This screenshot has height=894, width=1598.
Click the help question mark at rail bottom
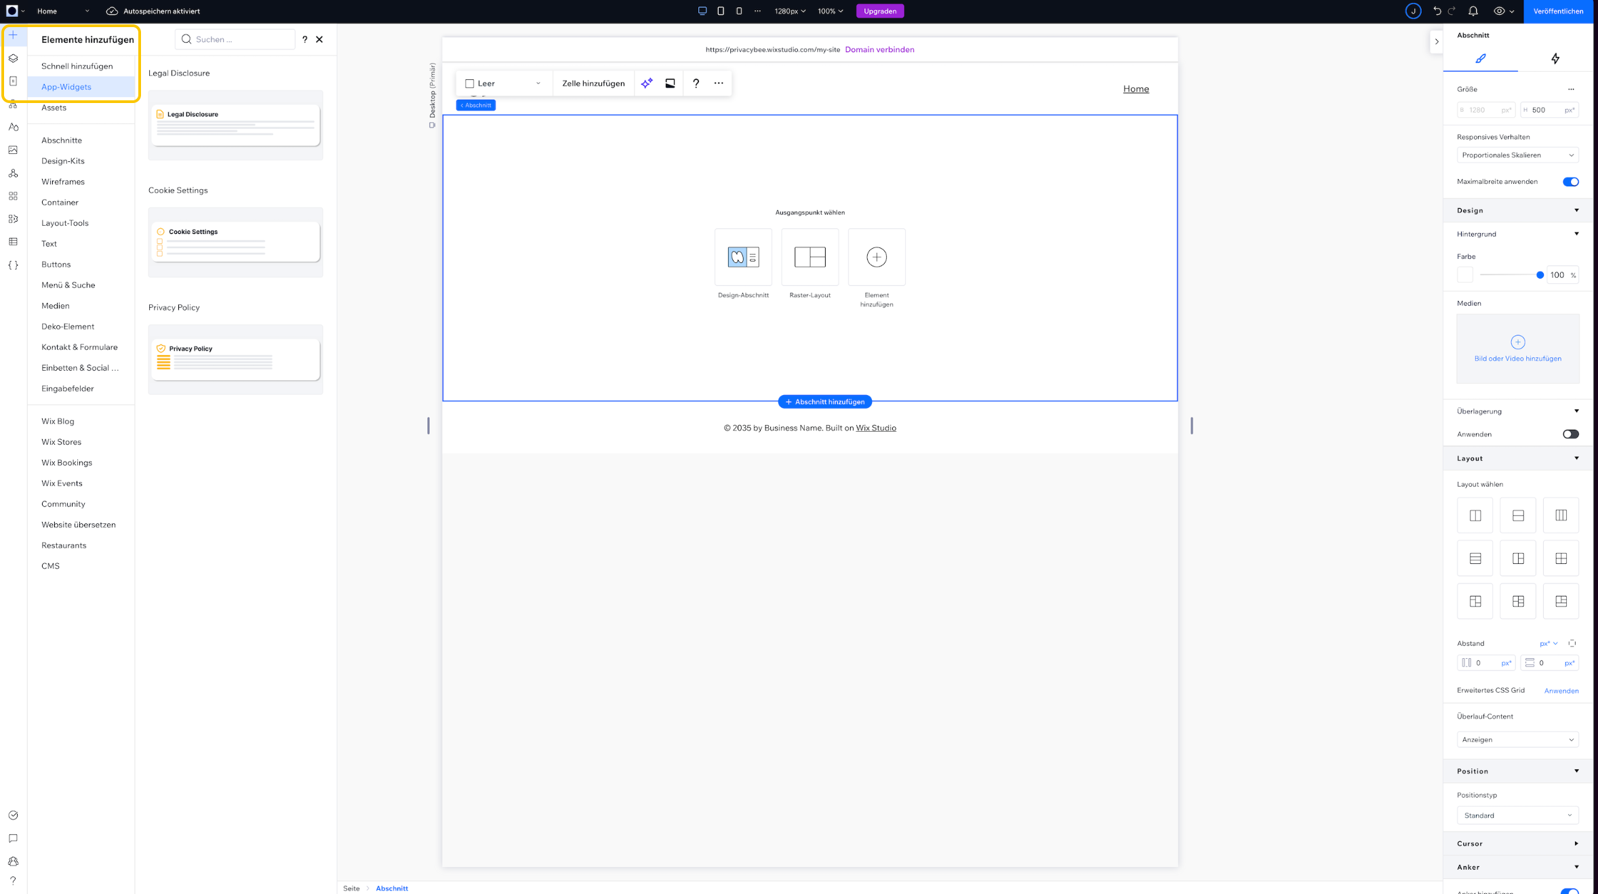[13, 880]
